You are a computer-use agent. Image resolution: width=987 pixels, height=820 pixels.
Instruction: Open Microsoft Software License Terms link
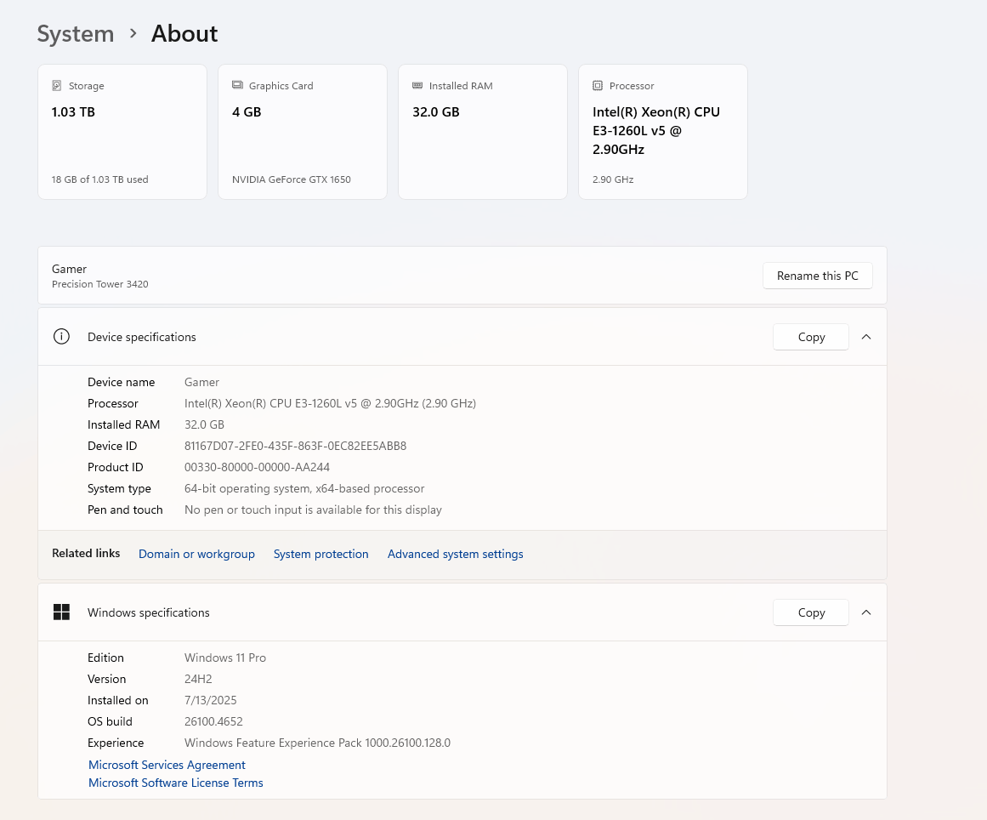[176, 783]
